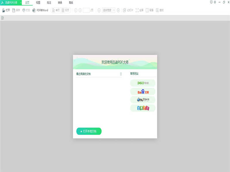Click the 欢迎使用迅读PDF大师 welcome title
Viewport: 230px width, 172px height.
[115, 62]
